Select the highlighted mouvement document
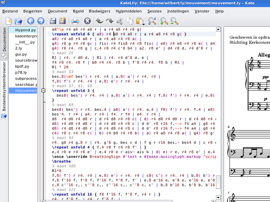The image size is (270, 202). click(x=23, y=90)
